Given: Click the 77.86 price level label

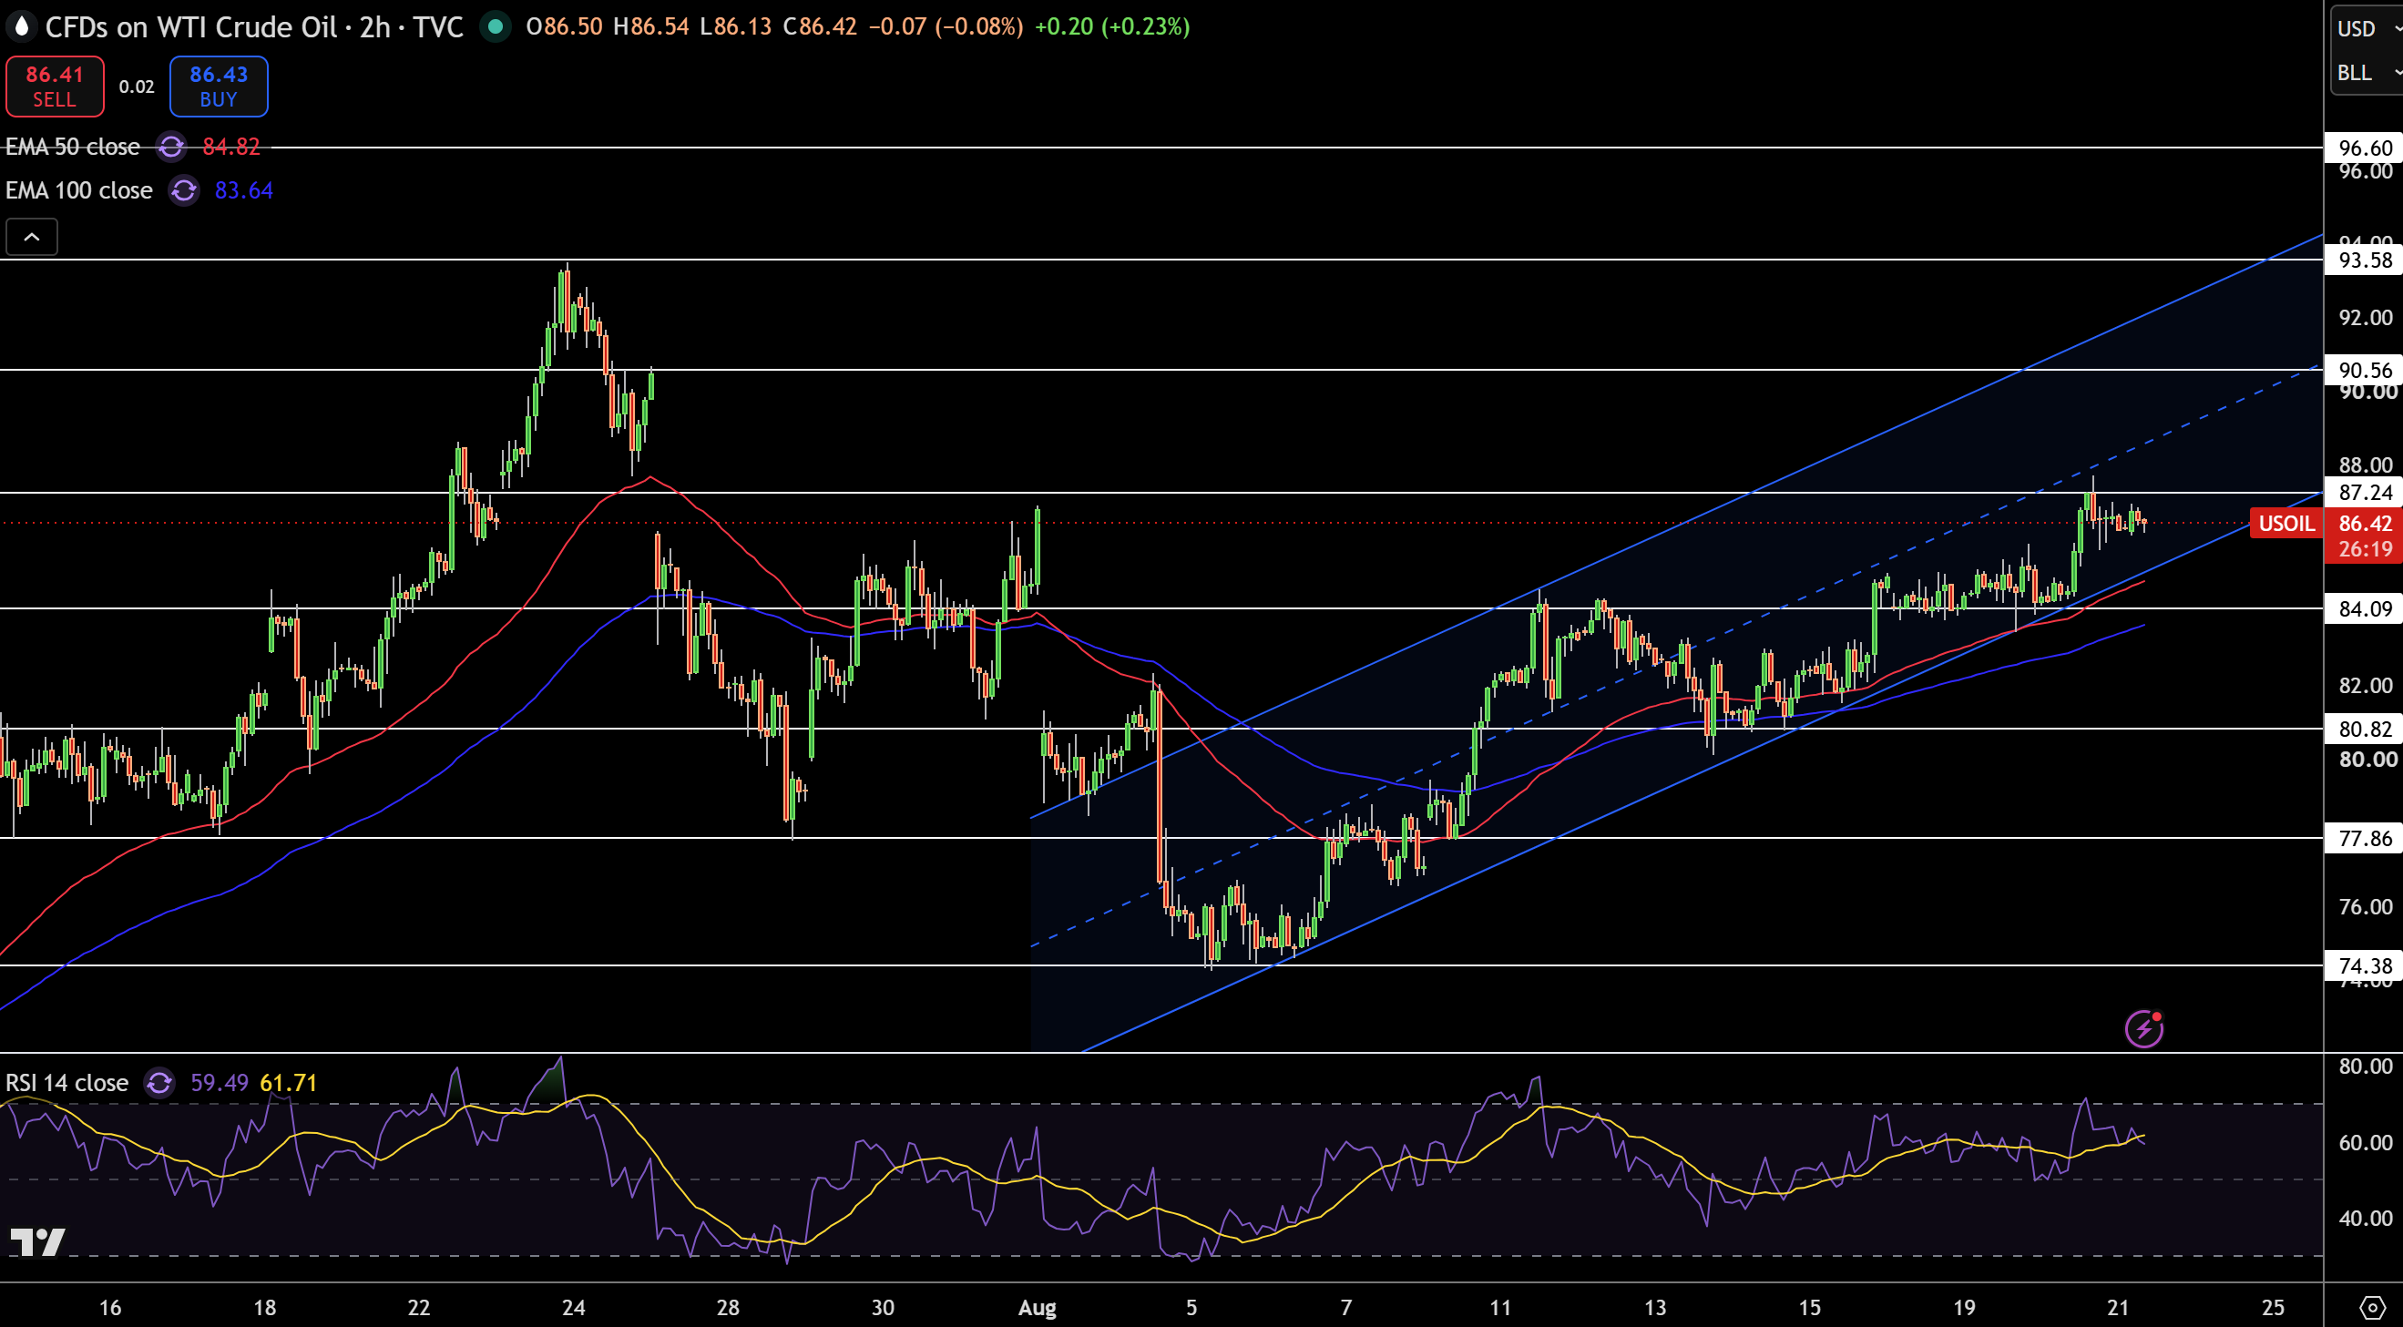Looking at the screenshot, I should [2364, 838].
